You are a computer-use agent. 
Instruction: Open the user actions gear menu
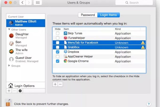(20, 91)
